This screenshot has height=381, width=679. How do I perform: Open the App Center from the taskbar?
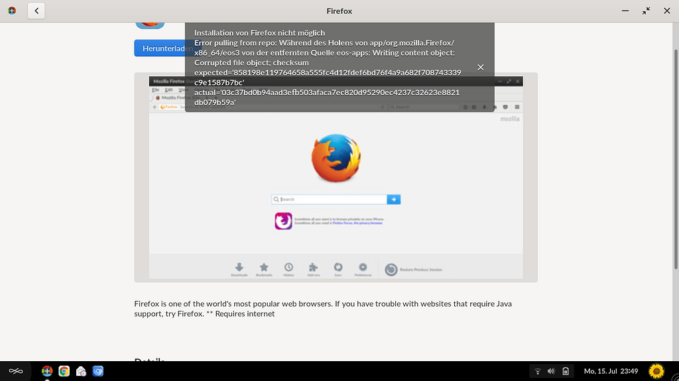[47, 371]
